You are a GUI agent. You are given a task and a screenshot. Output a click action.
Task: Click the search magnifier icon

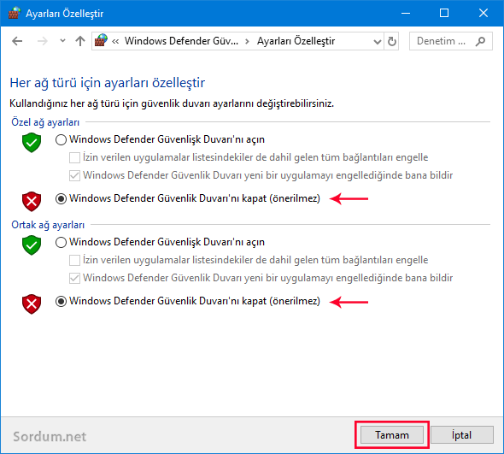480,41
